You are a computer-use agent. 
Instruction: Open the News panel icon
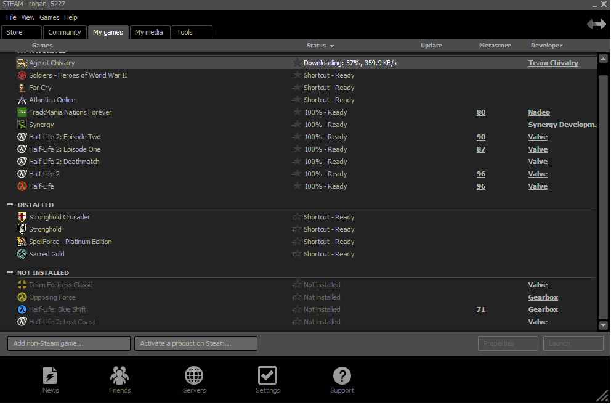click(x=50, y=376)
